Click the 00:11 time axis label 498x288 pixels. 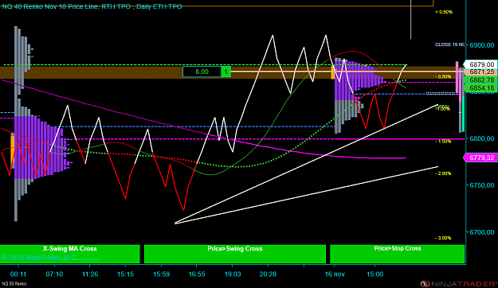click(18, 274)
